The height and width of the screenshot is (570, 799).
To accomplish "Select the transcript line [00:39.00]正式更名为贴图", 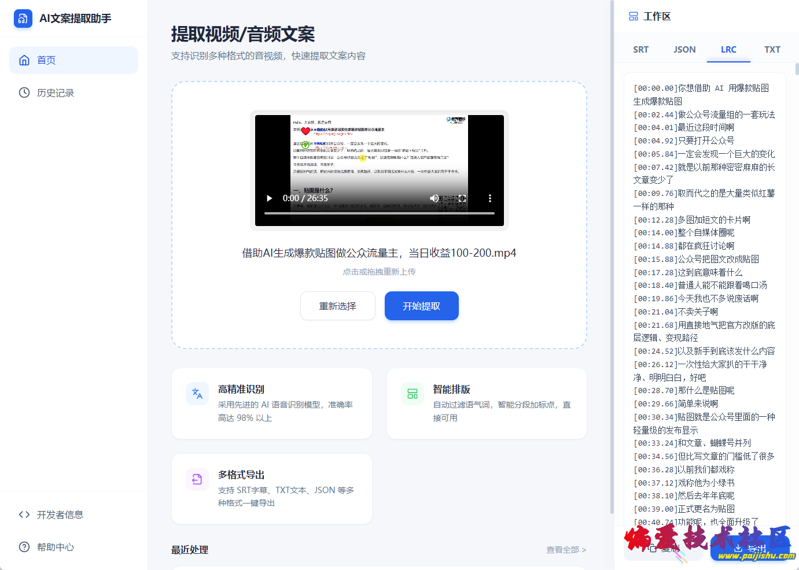I will [684, 509].
